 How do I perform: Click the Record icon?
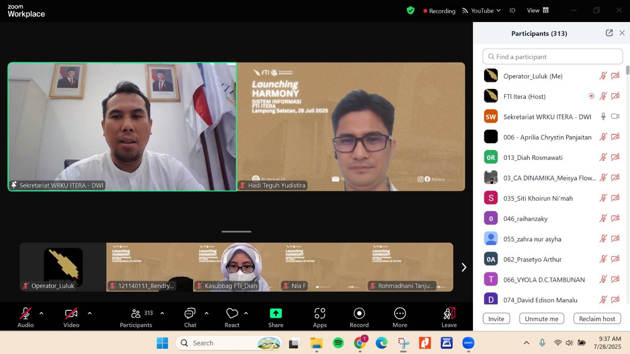(359, 314)
